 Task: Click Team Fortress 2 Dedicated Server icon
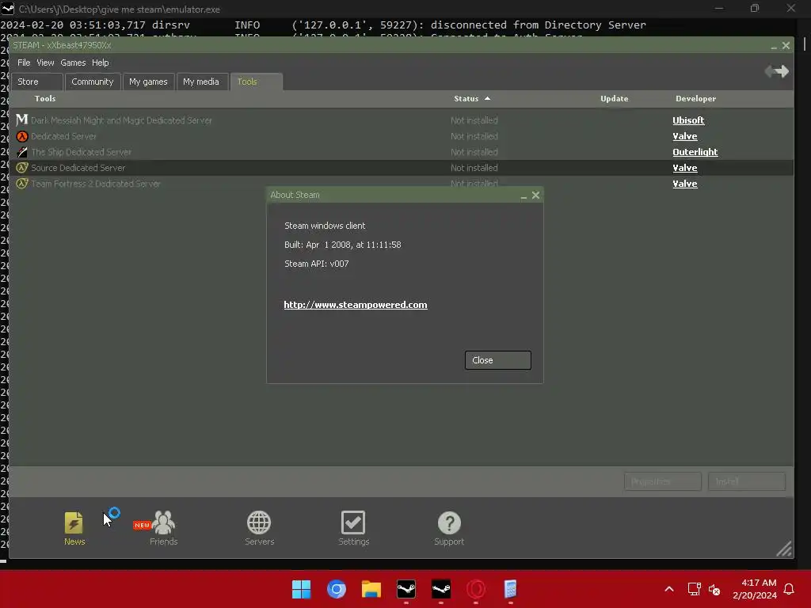[21, 184]
